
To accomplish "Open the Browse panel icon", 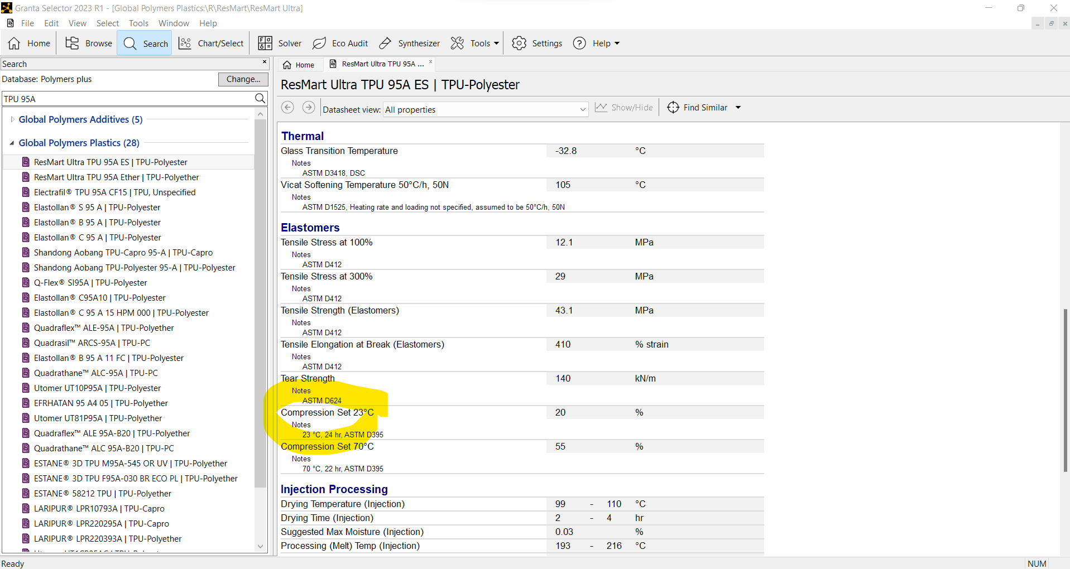I will [x=72, y=44].
